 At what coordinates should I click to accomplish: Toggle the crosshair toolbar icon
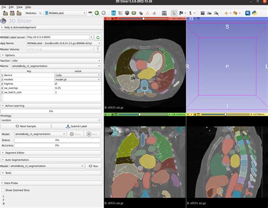click(226, 13)
